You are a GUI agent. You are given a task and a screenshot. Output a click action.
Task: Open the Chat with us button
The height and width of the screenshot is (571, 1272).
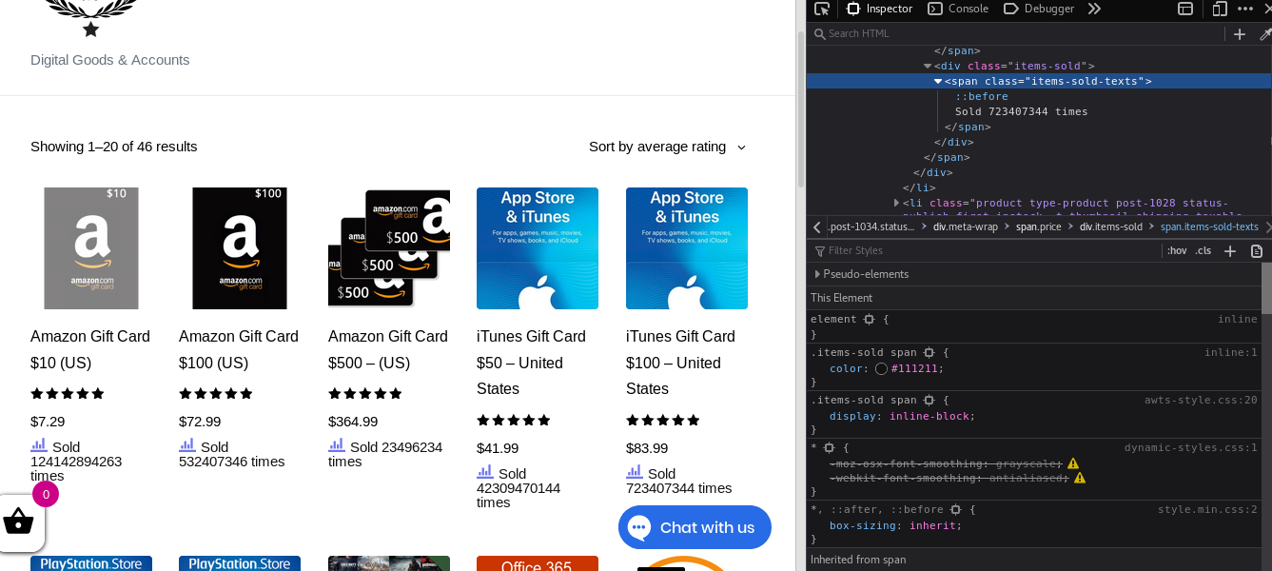[x=695, y=527]
